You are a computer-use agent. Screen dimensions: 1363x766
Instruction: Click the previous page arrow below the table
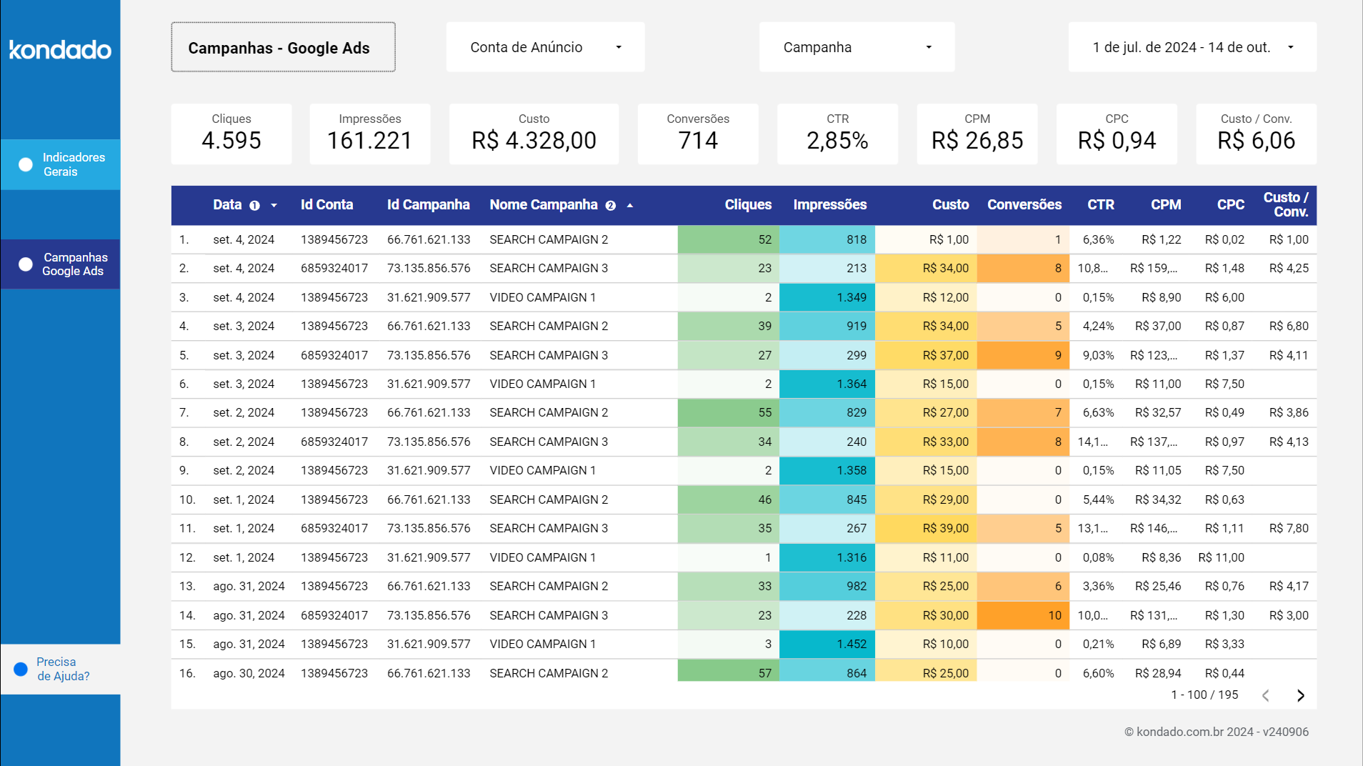click(1265, 695)
